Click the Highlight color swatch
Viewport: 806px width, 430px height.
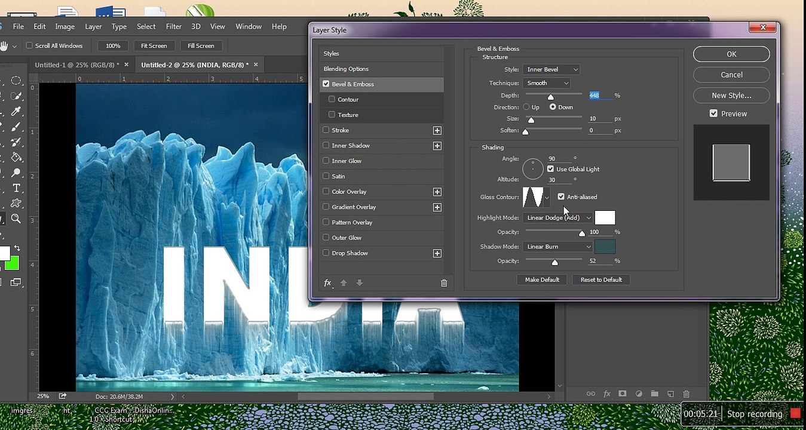click(605, 218)
